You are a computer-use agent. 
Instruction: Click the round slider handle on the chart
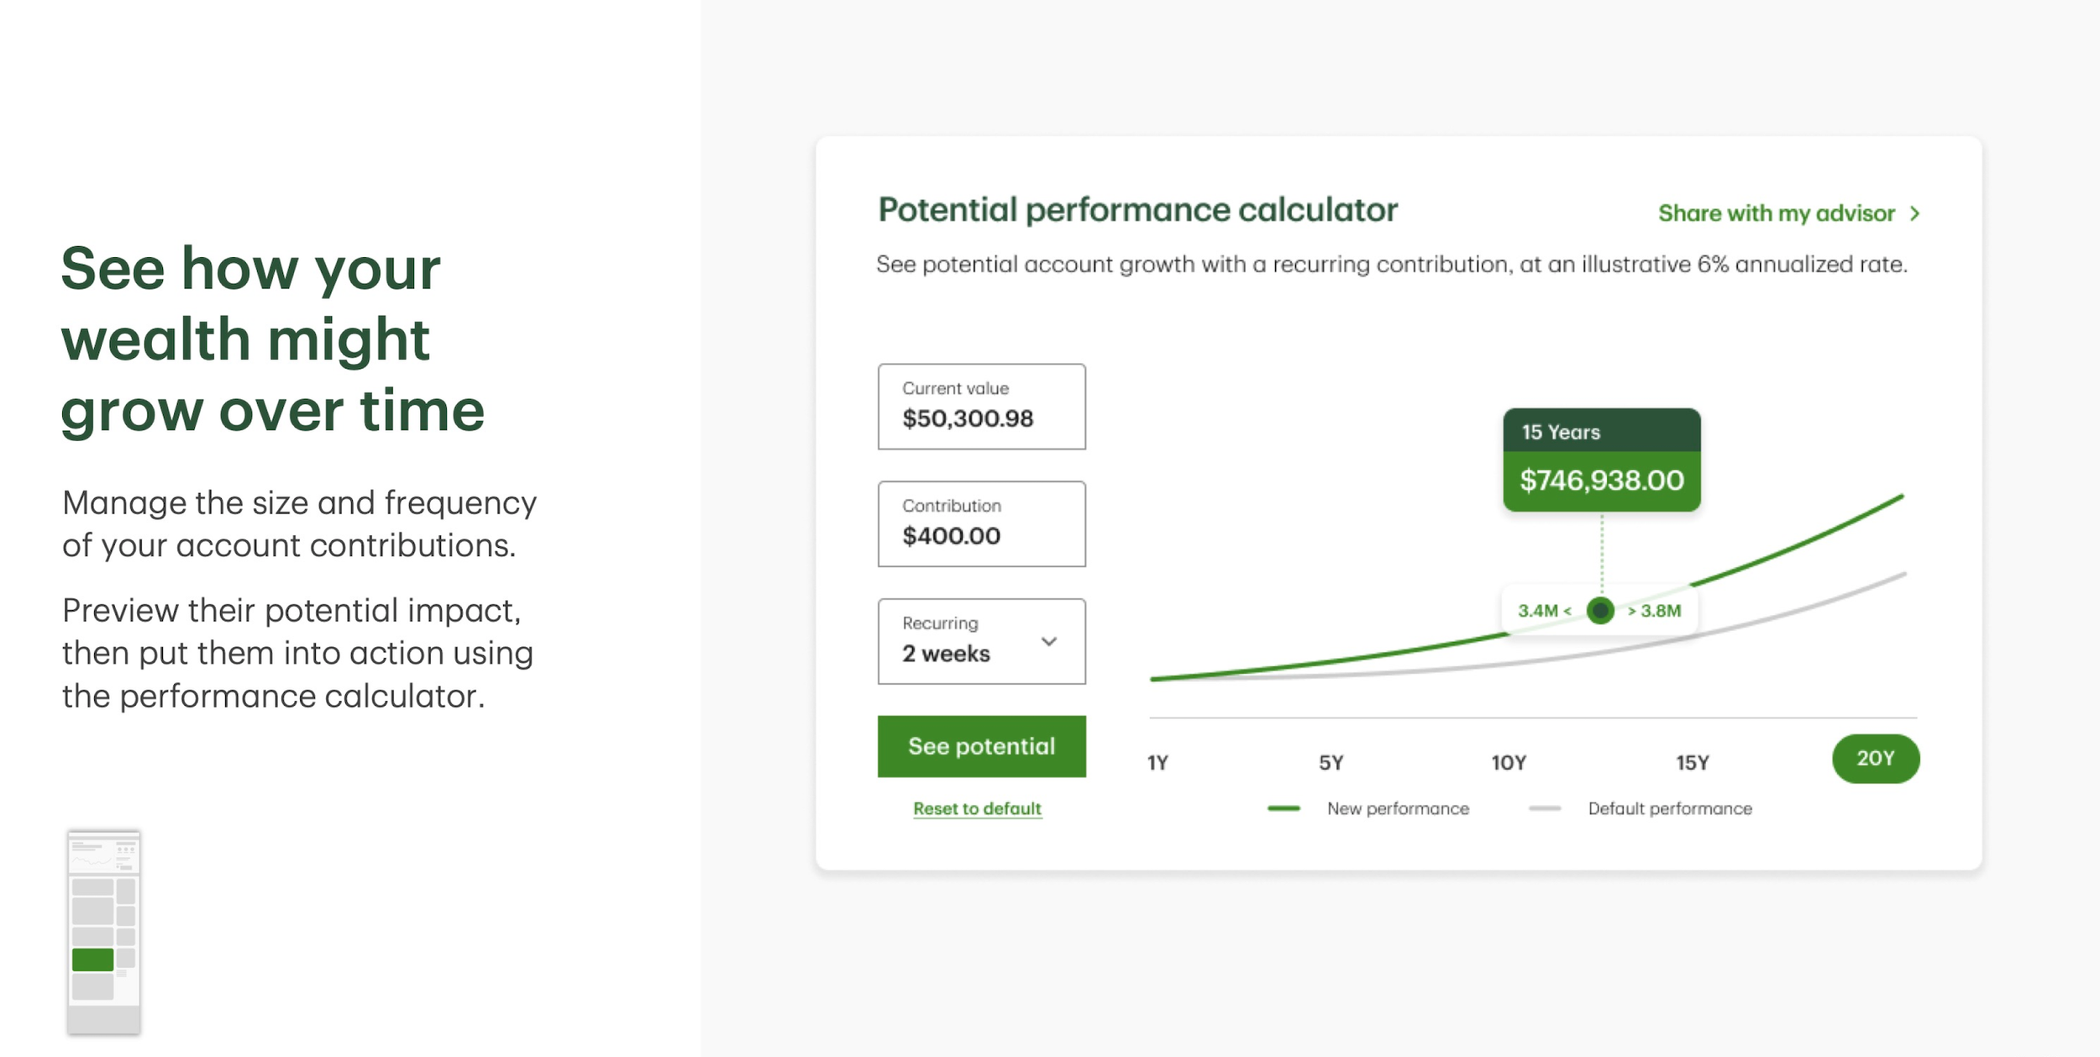[1600, 611]
